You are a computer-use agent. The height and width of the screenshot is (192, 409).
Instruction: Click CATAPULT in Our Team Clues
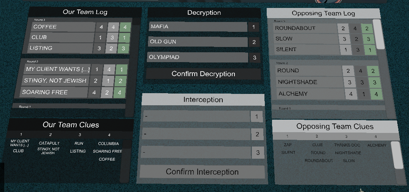pyautogui.click(x=49, y=143)
